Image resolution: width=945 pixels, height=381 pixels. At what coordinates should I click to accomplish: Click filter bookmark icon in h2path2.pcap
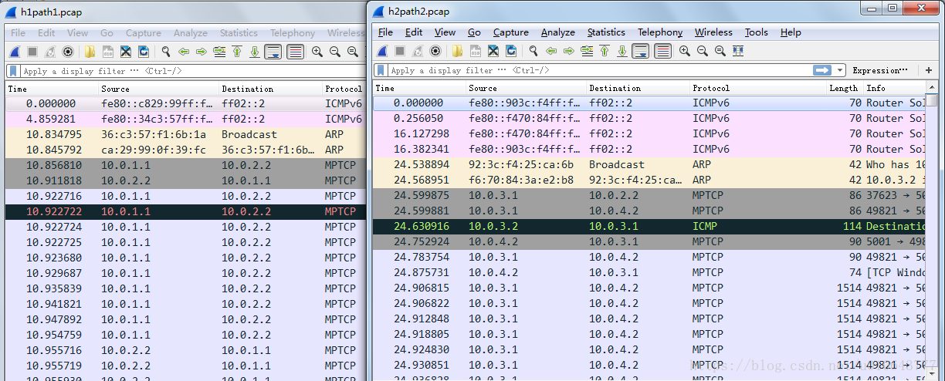click(381, 70)
